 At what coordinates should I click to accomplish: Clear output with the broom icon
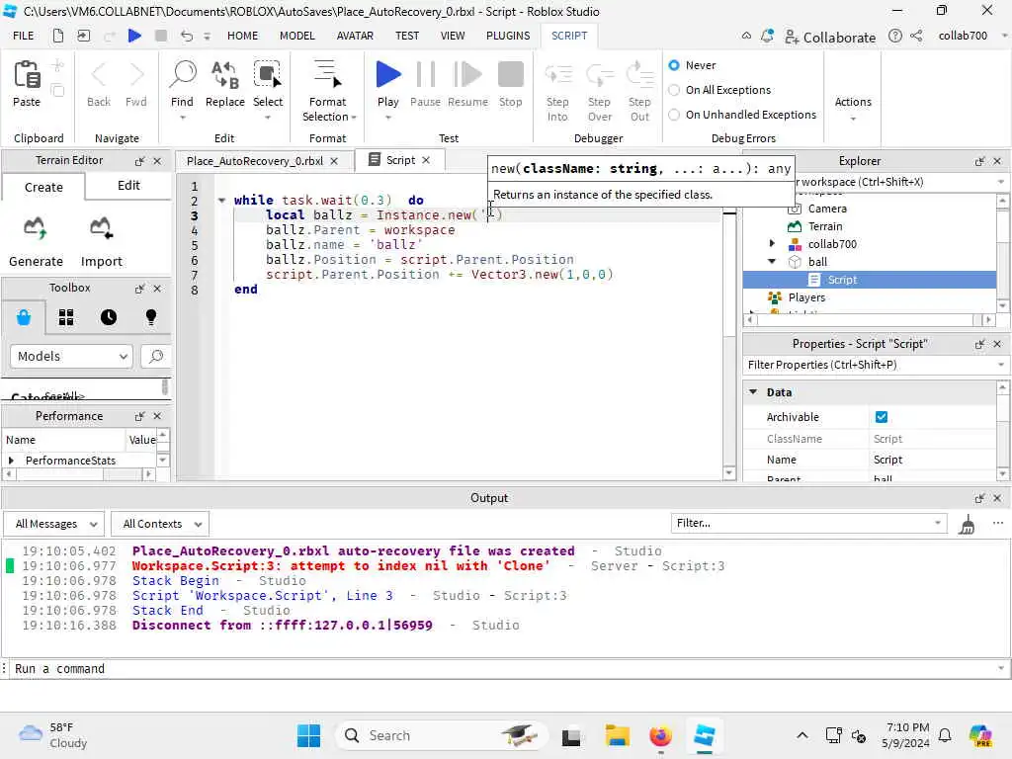967,524
